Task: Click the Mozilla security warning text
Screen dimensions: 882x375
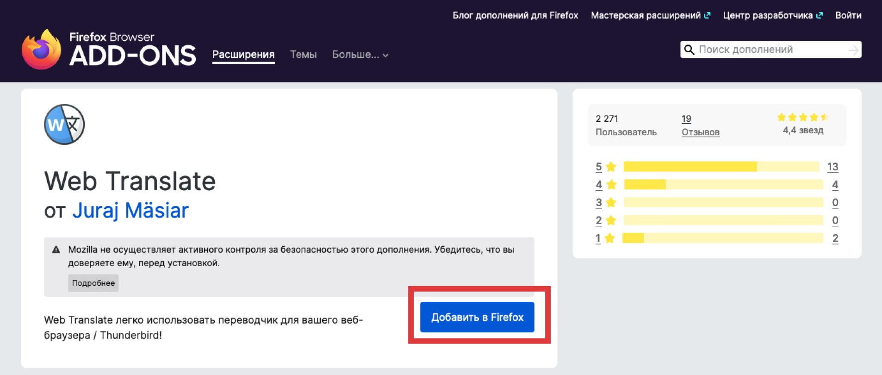Action: (x=291, y=256)
